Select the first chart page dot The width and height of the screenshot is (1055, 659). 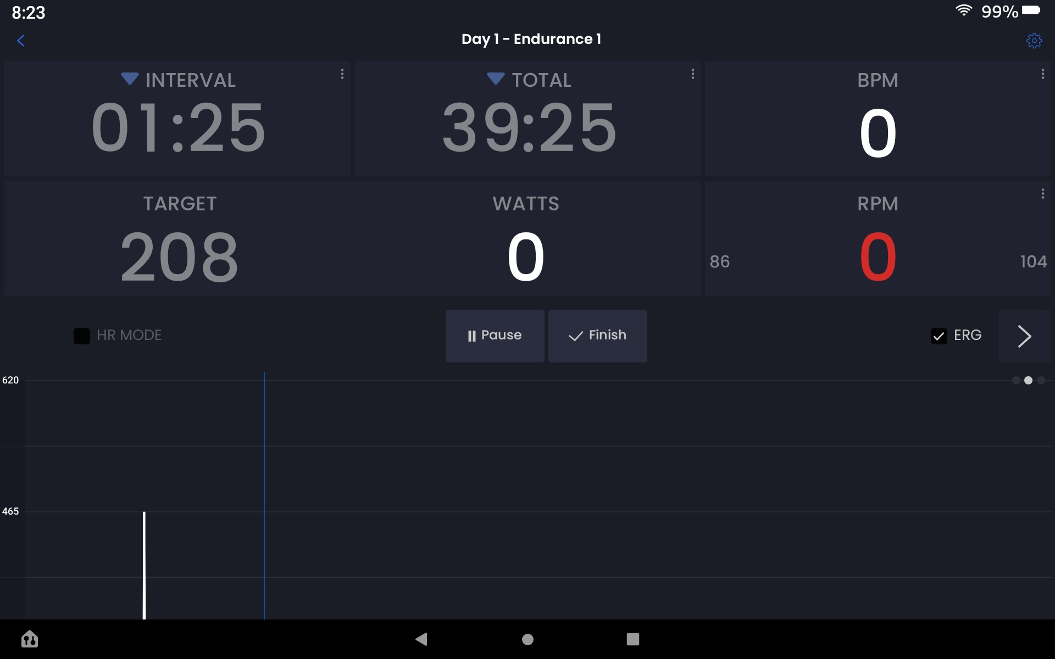pyautogui.click(x=1016, y=381)
